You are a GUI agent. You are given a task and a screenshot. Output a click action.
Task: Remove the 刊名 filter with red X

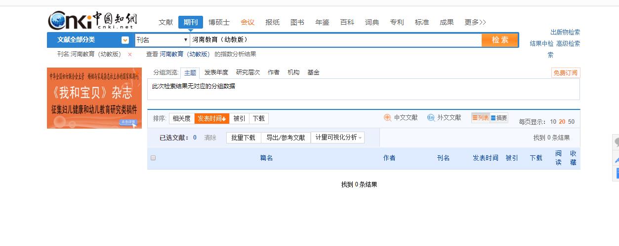[130, 55]
